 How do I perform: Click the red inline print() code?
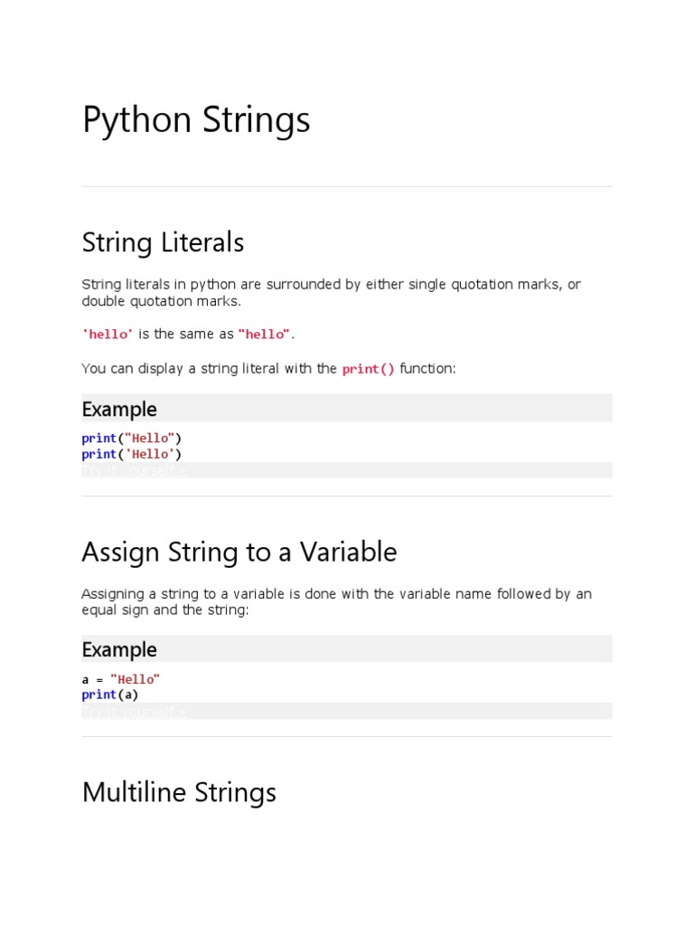(x=368, y=369)
